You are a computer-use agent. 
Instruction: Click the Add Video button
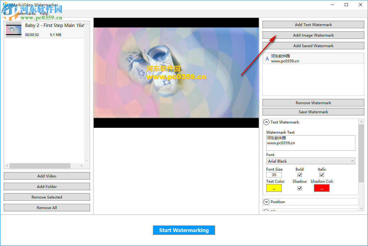(x=47, y=176)
